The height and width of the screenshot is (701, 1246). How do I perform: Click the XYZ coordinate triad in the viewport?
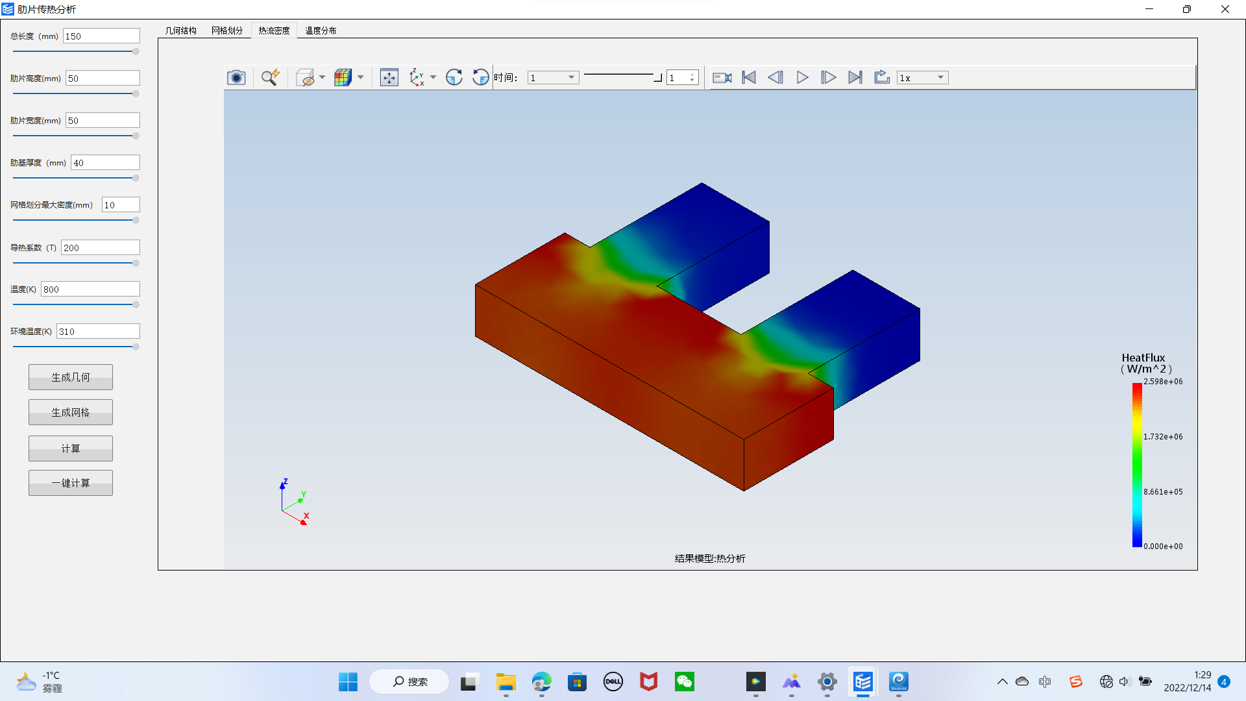coord(295,502)
